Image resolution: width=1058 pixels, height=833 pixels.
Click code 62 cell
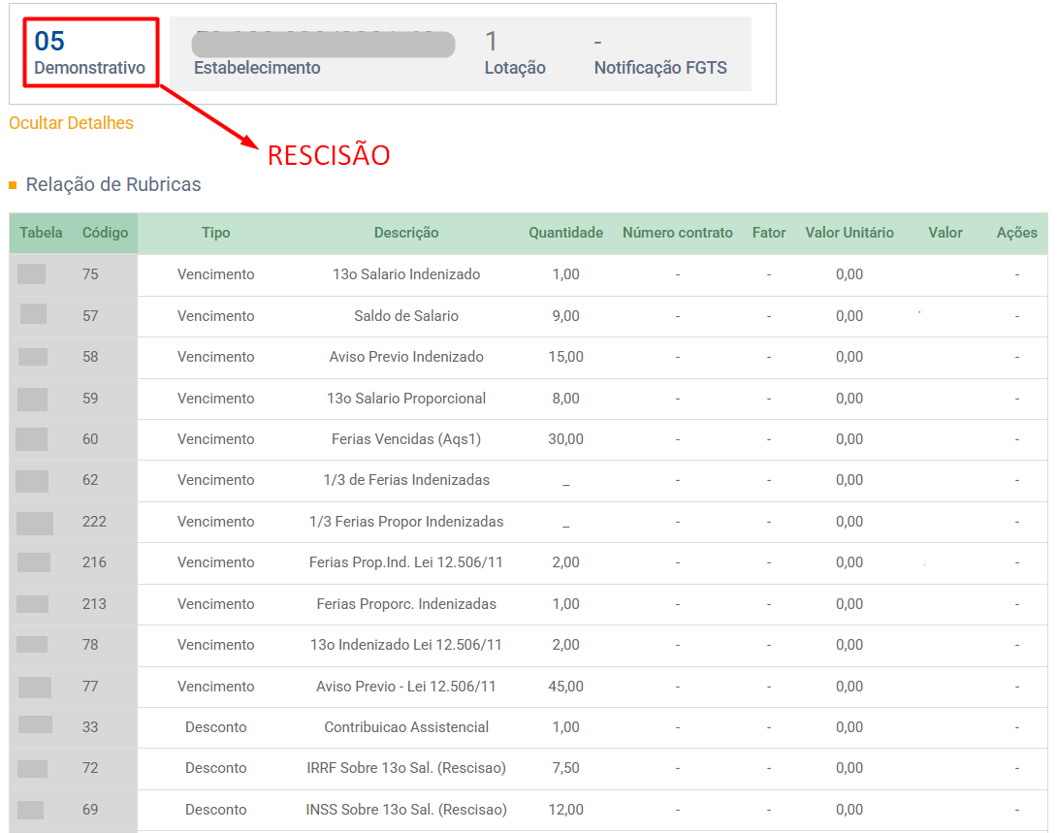coord(90,480)
